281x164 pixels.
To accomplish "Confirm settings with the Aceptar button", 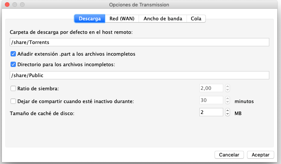I will point(260,155).
